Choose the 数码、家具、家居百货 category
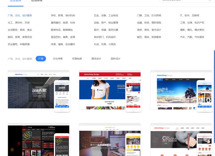 click(20, 37)
